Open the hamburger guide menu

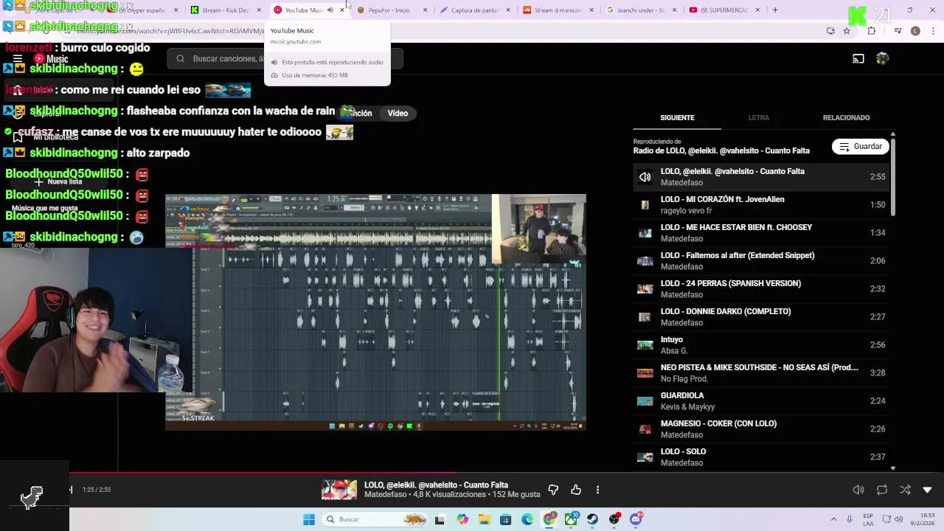(17, 58)
